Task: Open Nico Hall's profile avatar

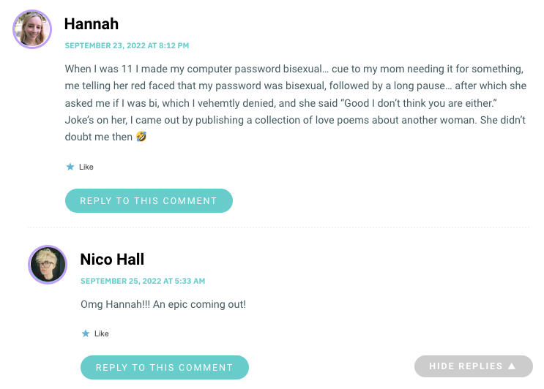Action: [x=48, y=265]
